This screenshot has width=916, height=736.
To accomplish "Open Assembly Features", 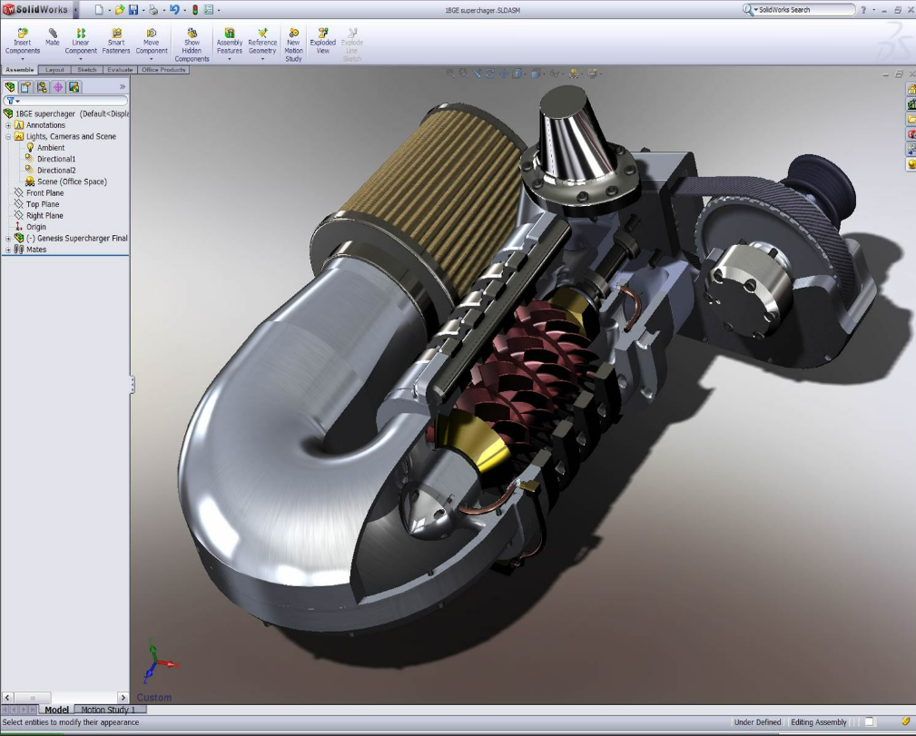I will tap(230, 41).
